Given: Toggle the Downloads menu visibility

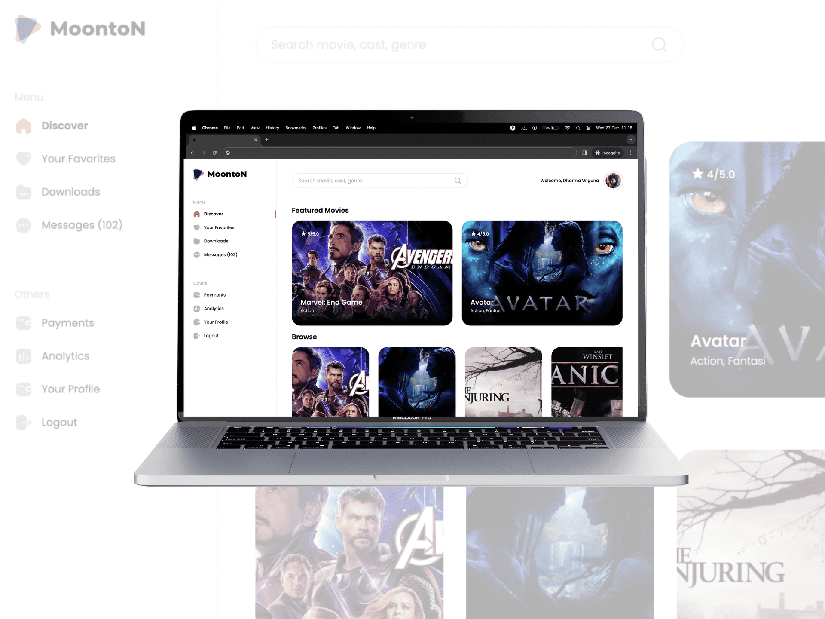Looking at the screenshot, I should pos(71,191).
